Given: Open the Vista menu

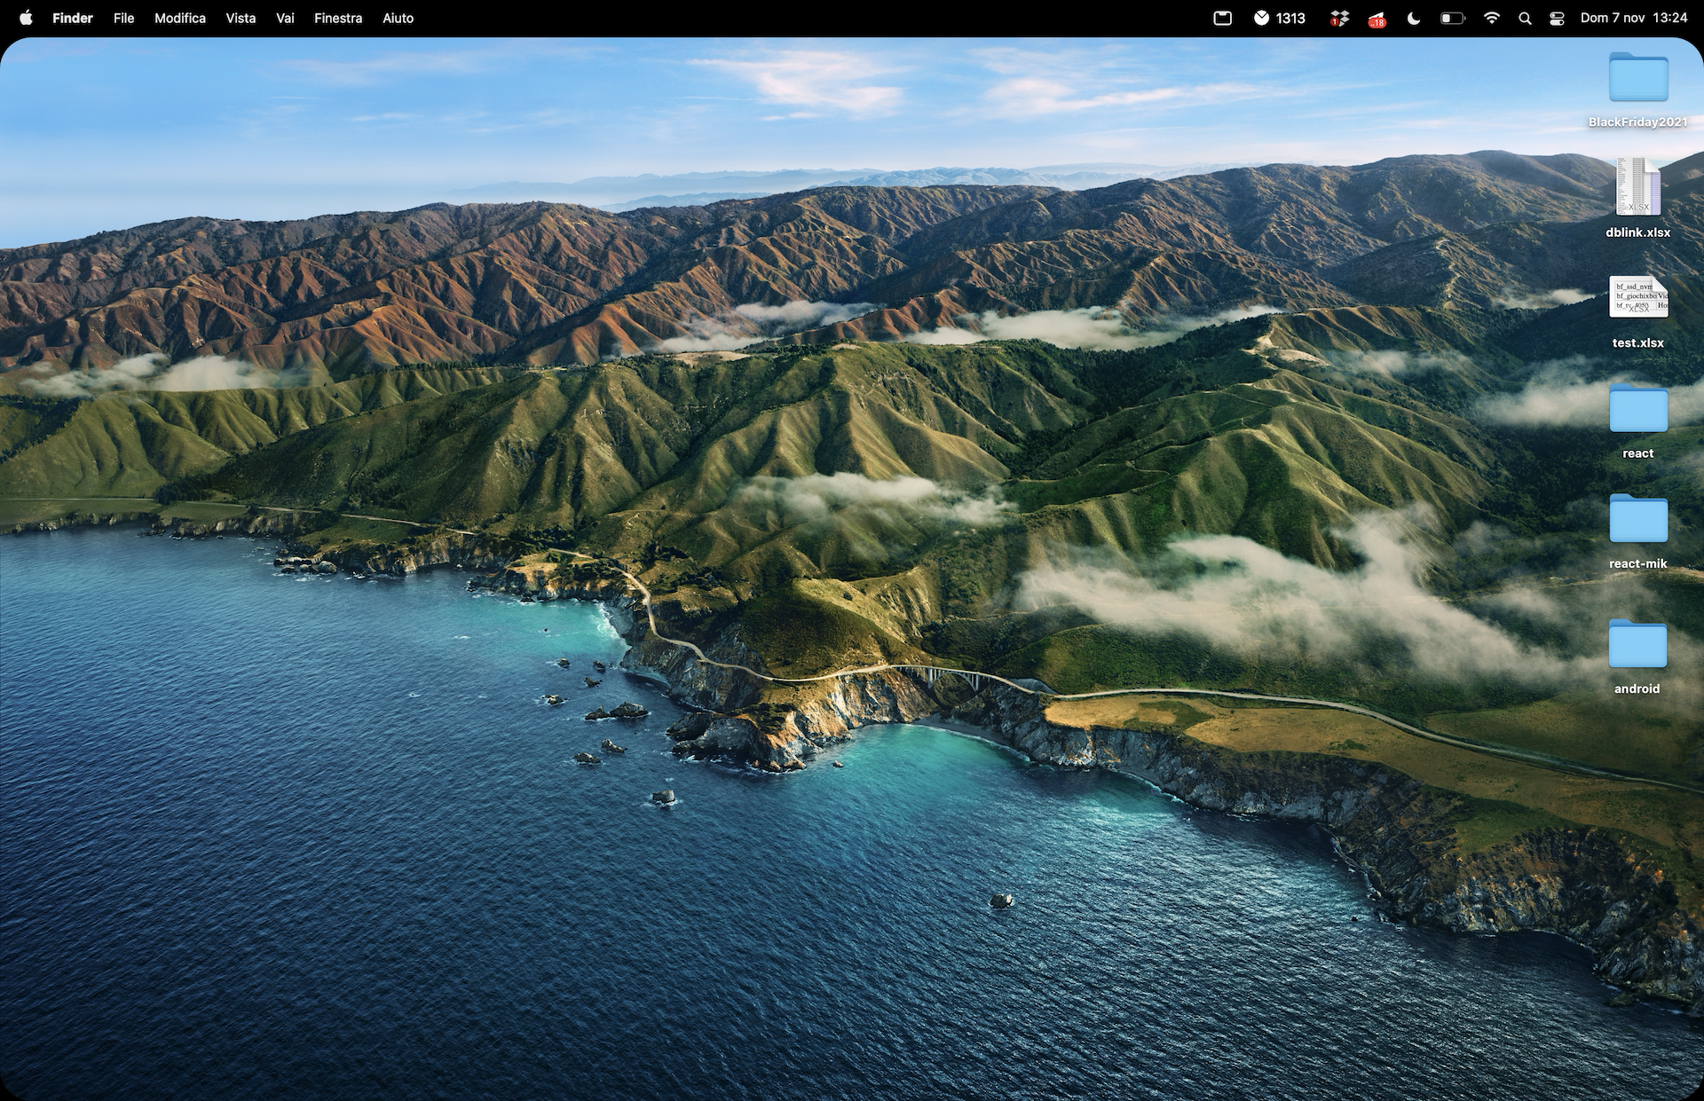Looking at the screenshot, I should (241, 18).
